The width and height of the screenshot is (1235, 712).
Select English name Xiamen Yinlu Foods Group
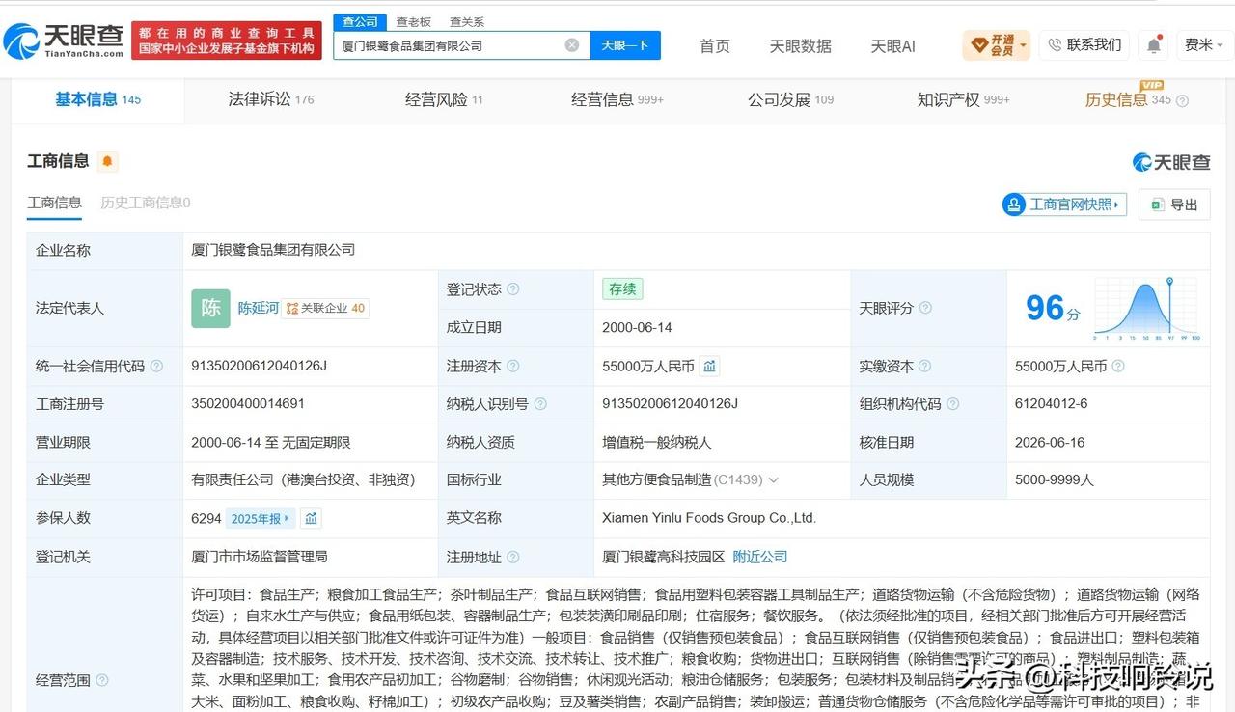(x=709, y=518)
